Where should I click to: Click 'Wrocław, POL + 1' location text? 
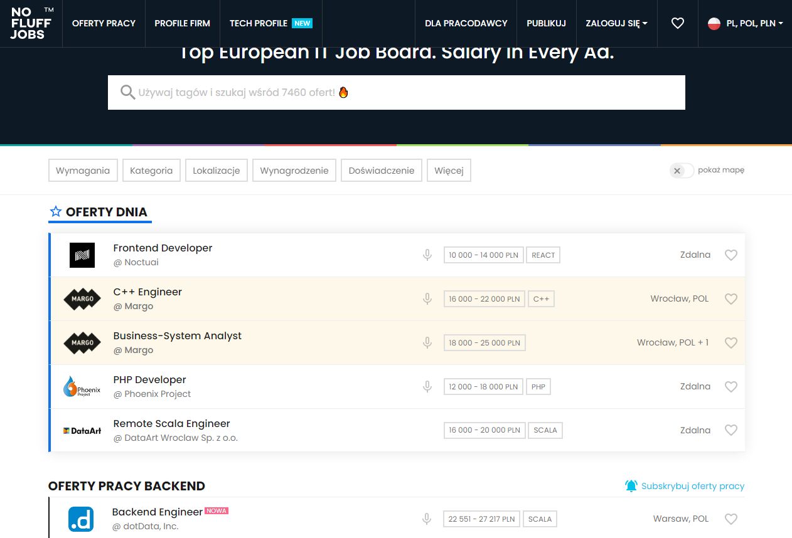tap(673, 342)
